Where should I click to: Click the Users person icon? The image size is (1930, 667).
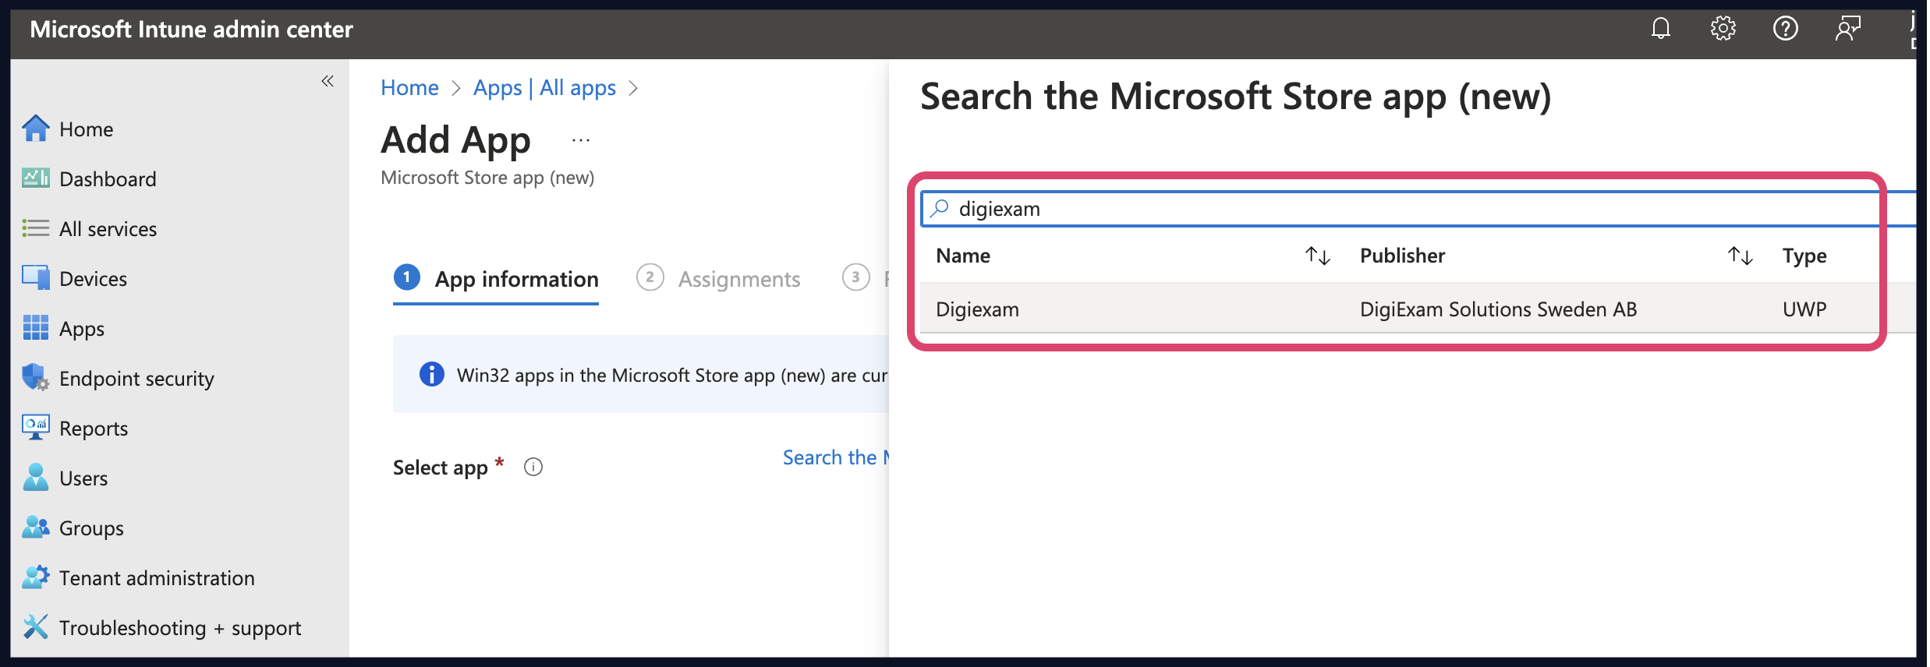36,478
